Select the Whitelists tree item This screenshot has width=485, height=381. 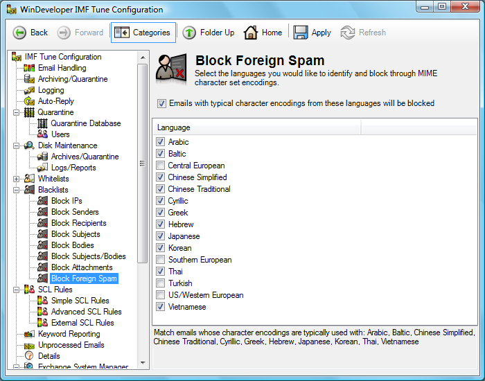click(x=53, y=179)
